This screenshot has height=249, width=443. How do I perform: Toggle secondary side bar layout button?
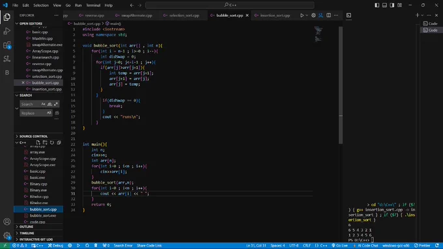[392, 5]
